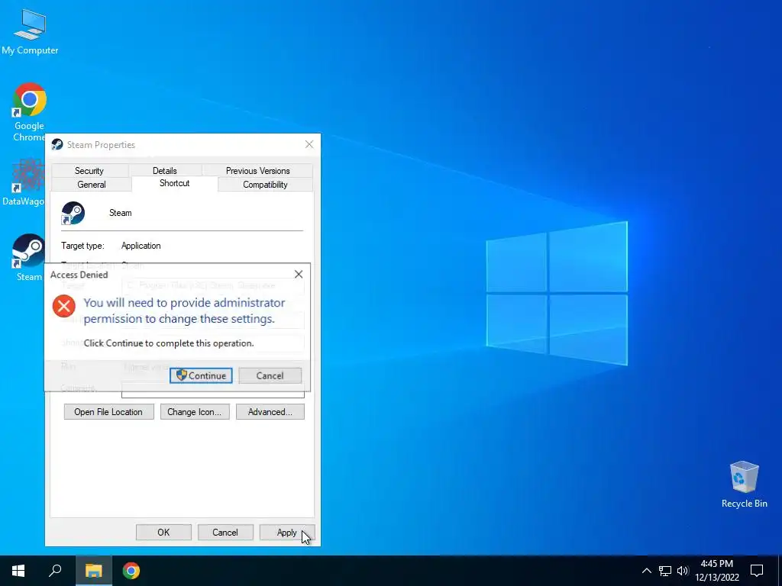Viewport: 782px width, 586px height.
Task: Click the Change Icon... button
Action: point(195,412)
